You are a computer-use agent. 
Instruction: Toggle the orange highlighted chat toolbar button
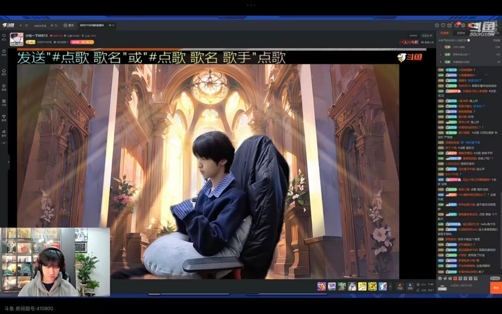point(456,278)
